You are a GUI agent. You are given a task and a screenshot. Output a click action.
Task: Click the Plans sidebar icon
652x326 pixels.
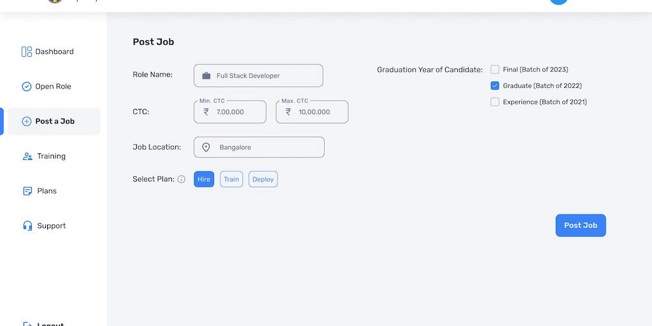tap(27, 191)
